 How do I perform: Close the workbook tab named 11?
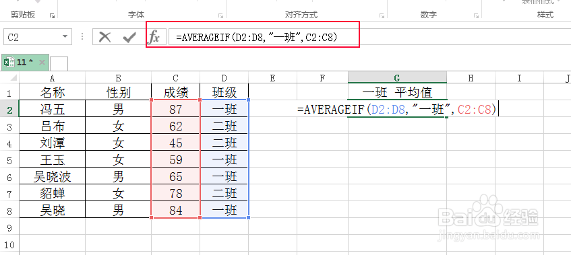[x=42, y=62]
